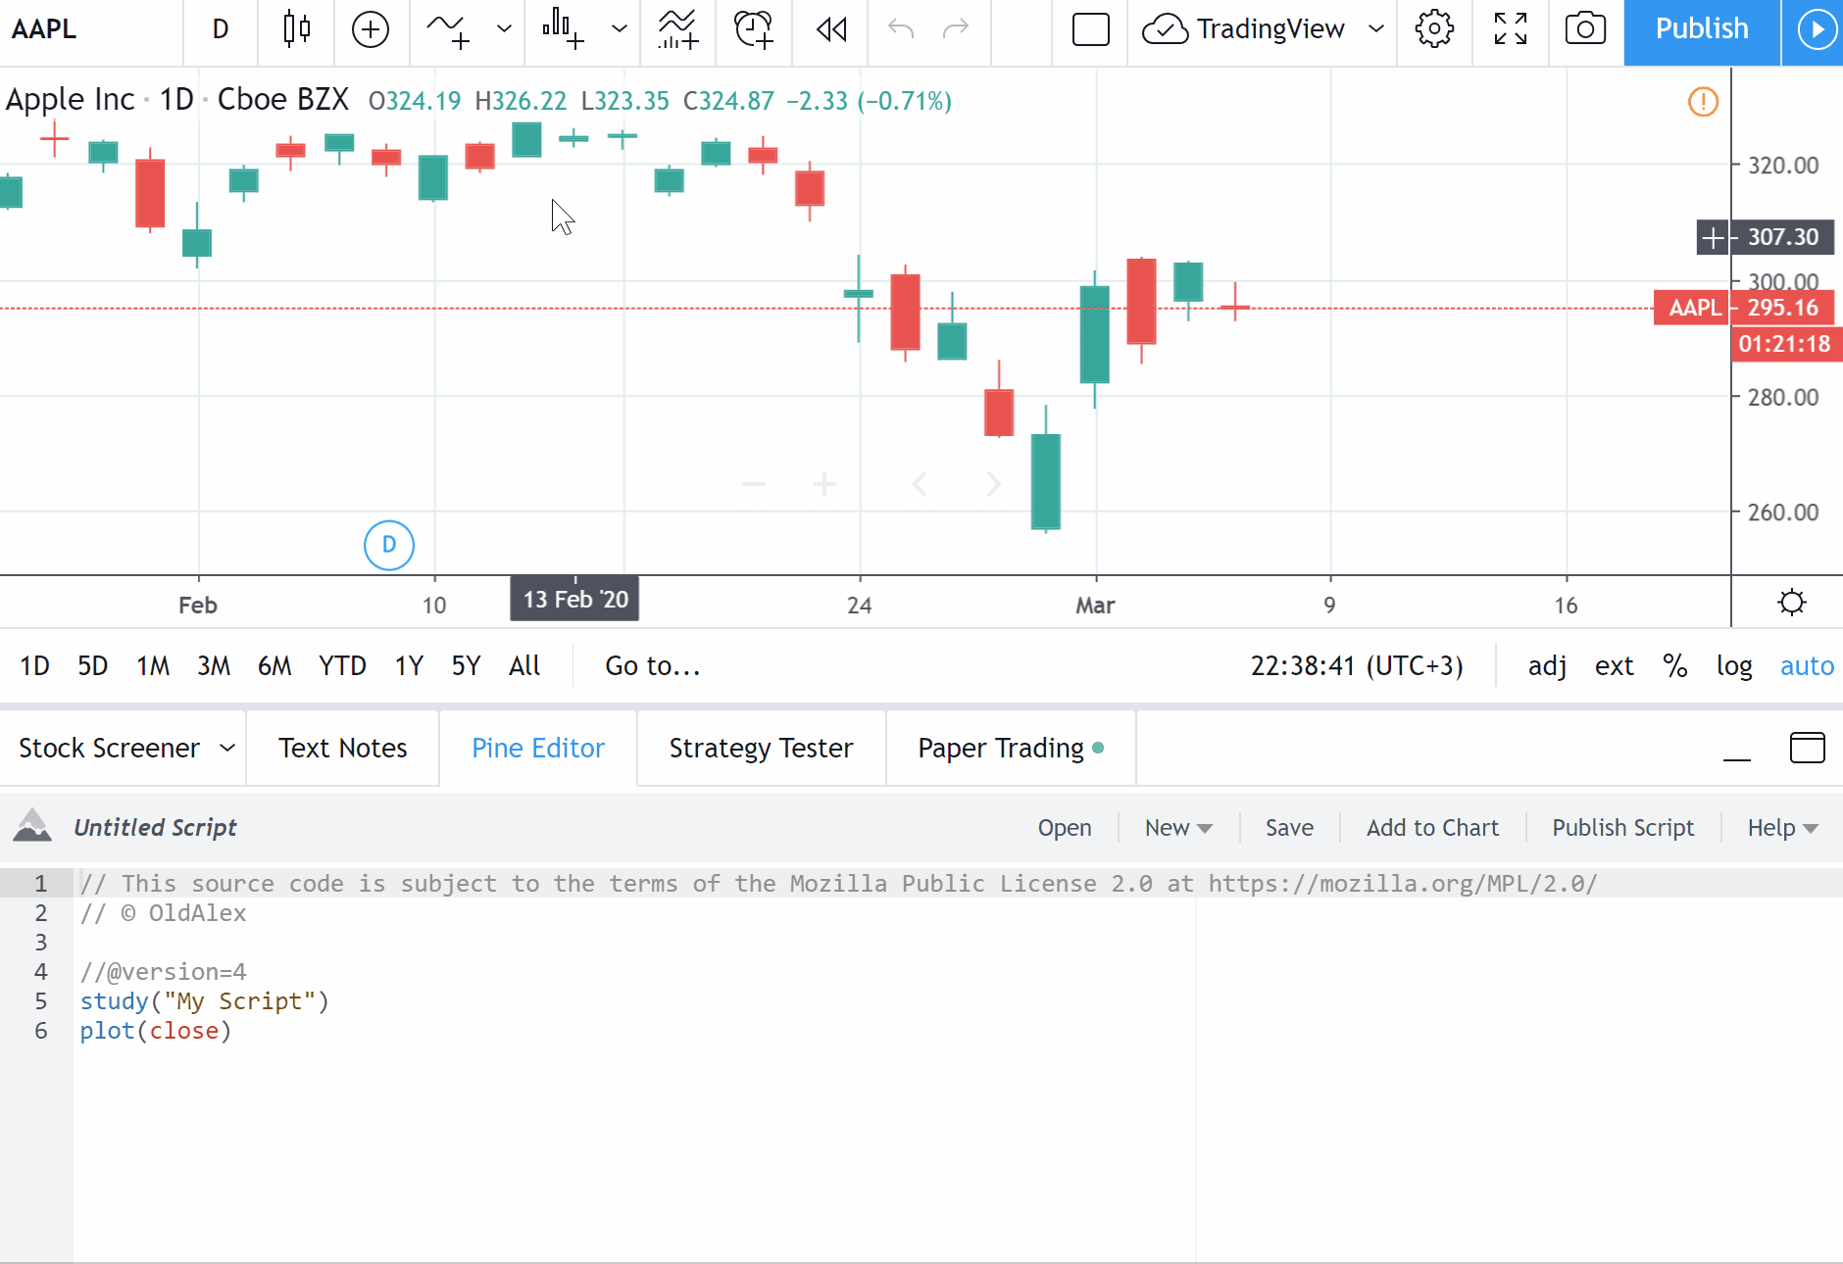Open the Indicators panel
Viewport: 1843px width, 1264px height.
pyautogui.click(x=677, y=30)
